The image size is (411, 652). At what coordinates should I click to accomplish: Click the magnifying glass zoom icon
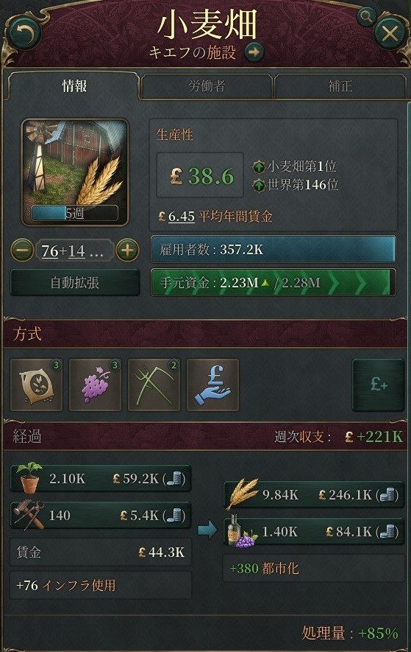pos(366,17)
